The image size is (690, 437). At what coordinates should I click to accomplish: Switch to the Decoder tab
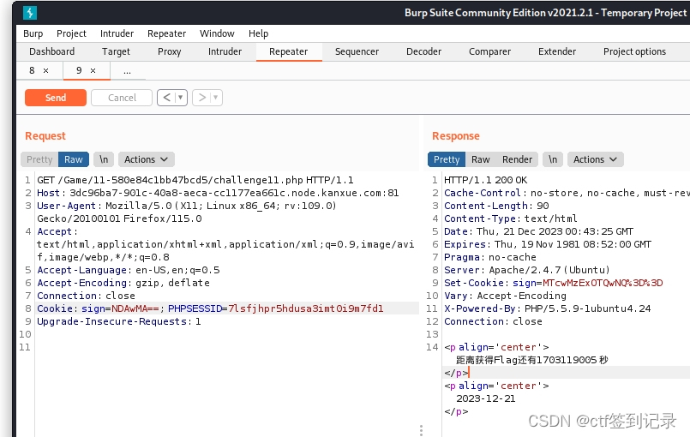click(423, 51)
